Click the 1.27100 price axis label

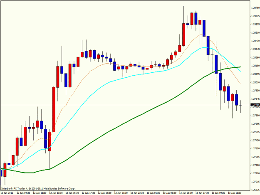[255, 173]
